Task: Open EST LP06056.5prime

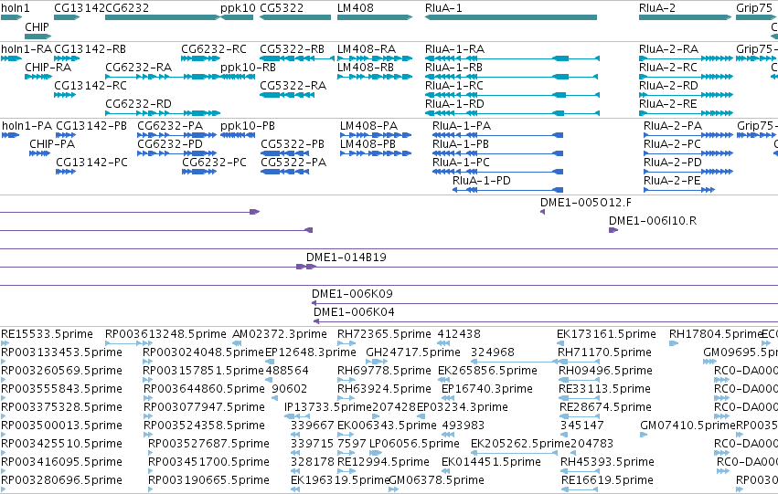Action: pyautogui.click(x=415, y=444)
